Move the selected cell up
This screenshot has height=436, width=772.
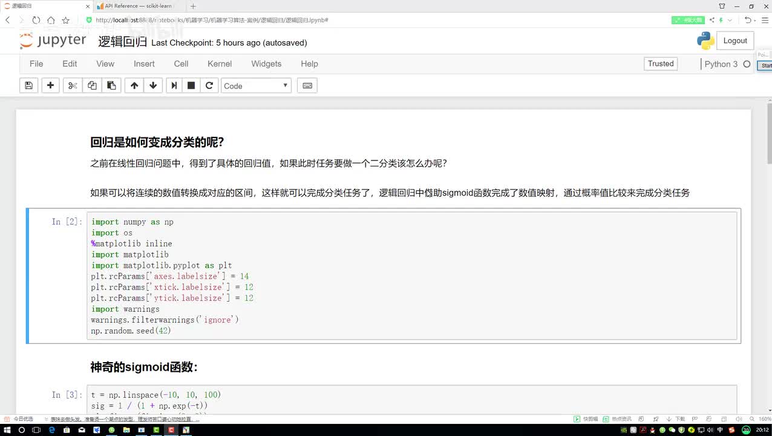134,85
